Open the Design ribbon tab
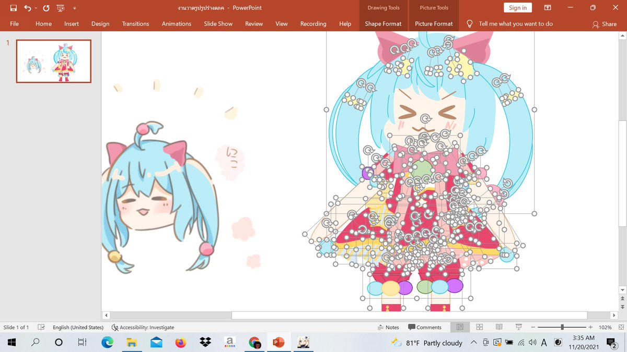This screenshot has width=627, height=352. (100, 23)
